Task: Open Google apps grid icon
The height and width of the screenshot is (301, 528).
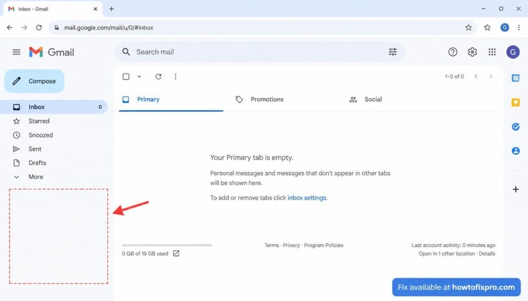Action: point(492,52)
